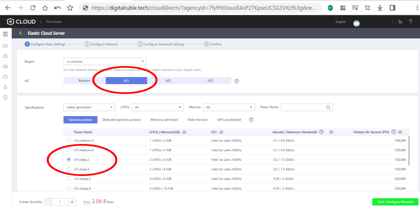420x208 pixels.
Task: Sort the CPU column
Action: tap(221, 132)
